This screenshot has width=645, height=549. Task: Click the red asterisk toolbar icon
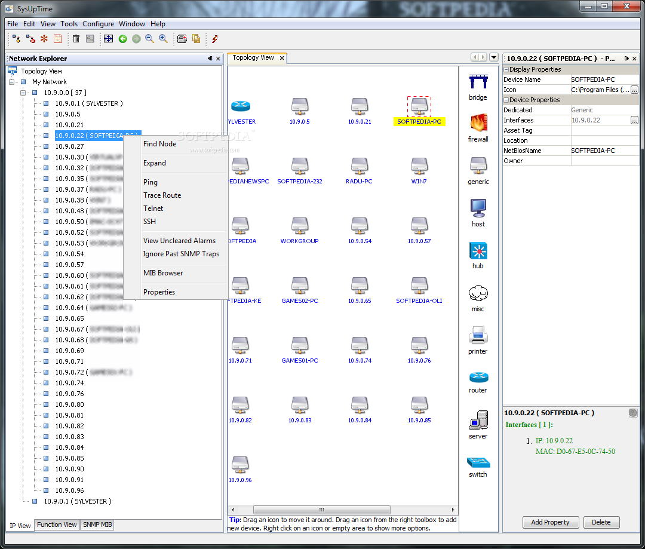(44, 39)
